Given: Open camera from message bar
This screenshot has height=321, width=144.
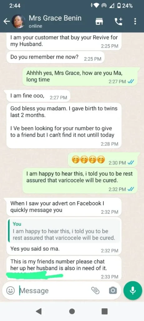Looking at the screenshot, I should coord(113,290).
